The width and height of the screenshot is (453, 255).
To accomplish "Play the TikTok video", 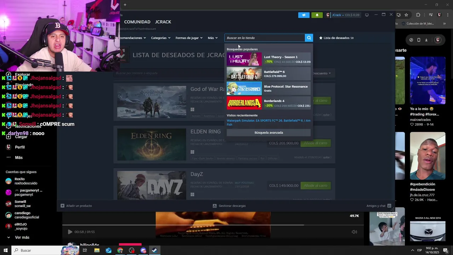I will click(x=70, y=232).
